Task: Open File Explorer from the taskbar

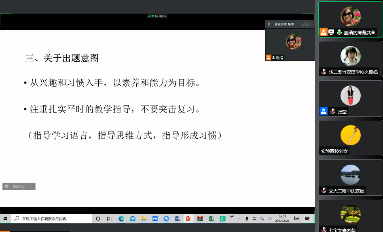Action: 144,219
